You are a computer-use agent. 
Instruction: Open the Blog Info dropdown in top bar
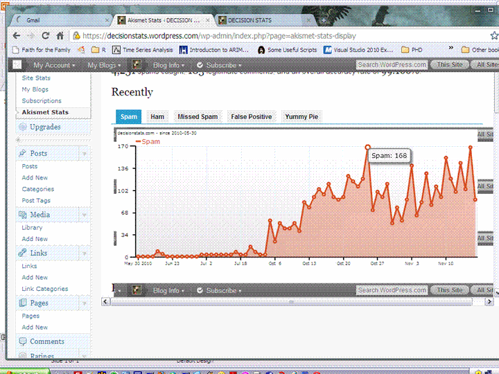[168, 65]
